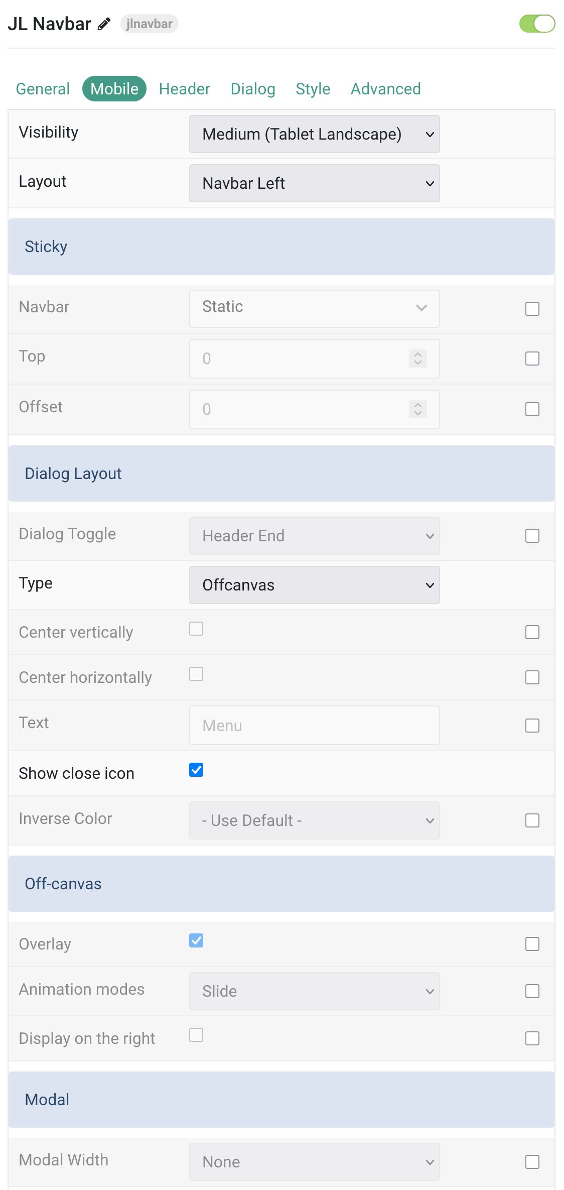Click the Offset field number stepper arrows
Screen dimensions: 564x1190
(417, 409)
